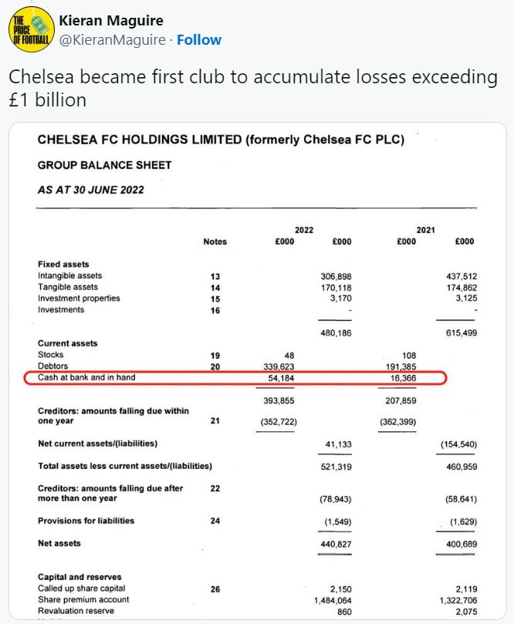
Task: Click the Chelsea FC Holdings Limited title
Action: [x=221, y=140]
